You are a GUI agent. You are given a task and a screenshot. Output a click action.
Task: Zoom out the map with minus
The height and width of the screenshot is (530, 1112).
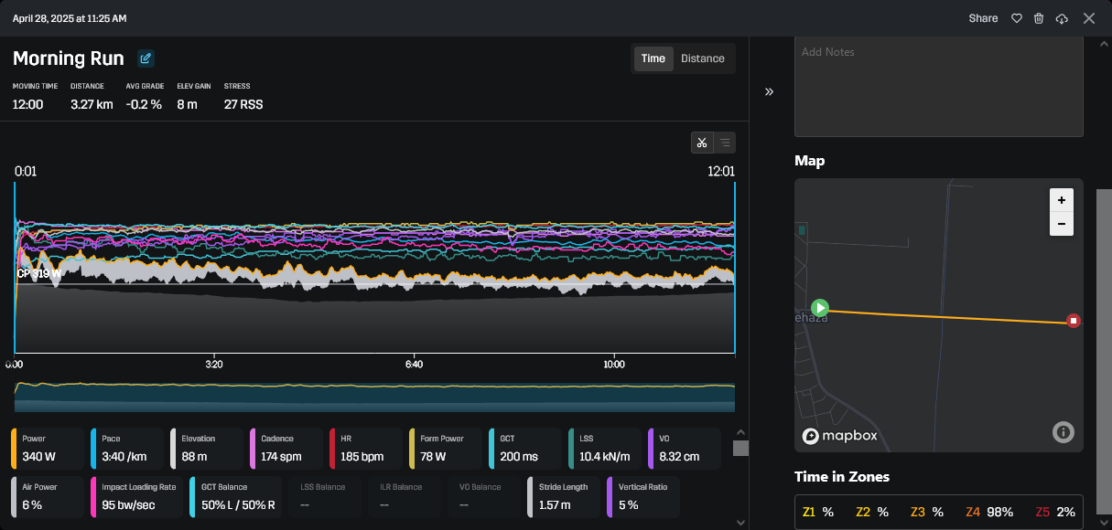tap(1062, 224)
